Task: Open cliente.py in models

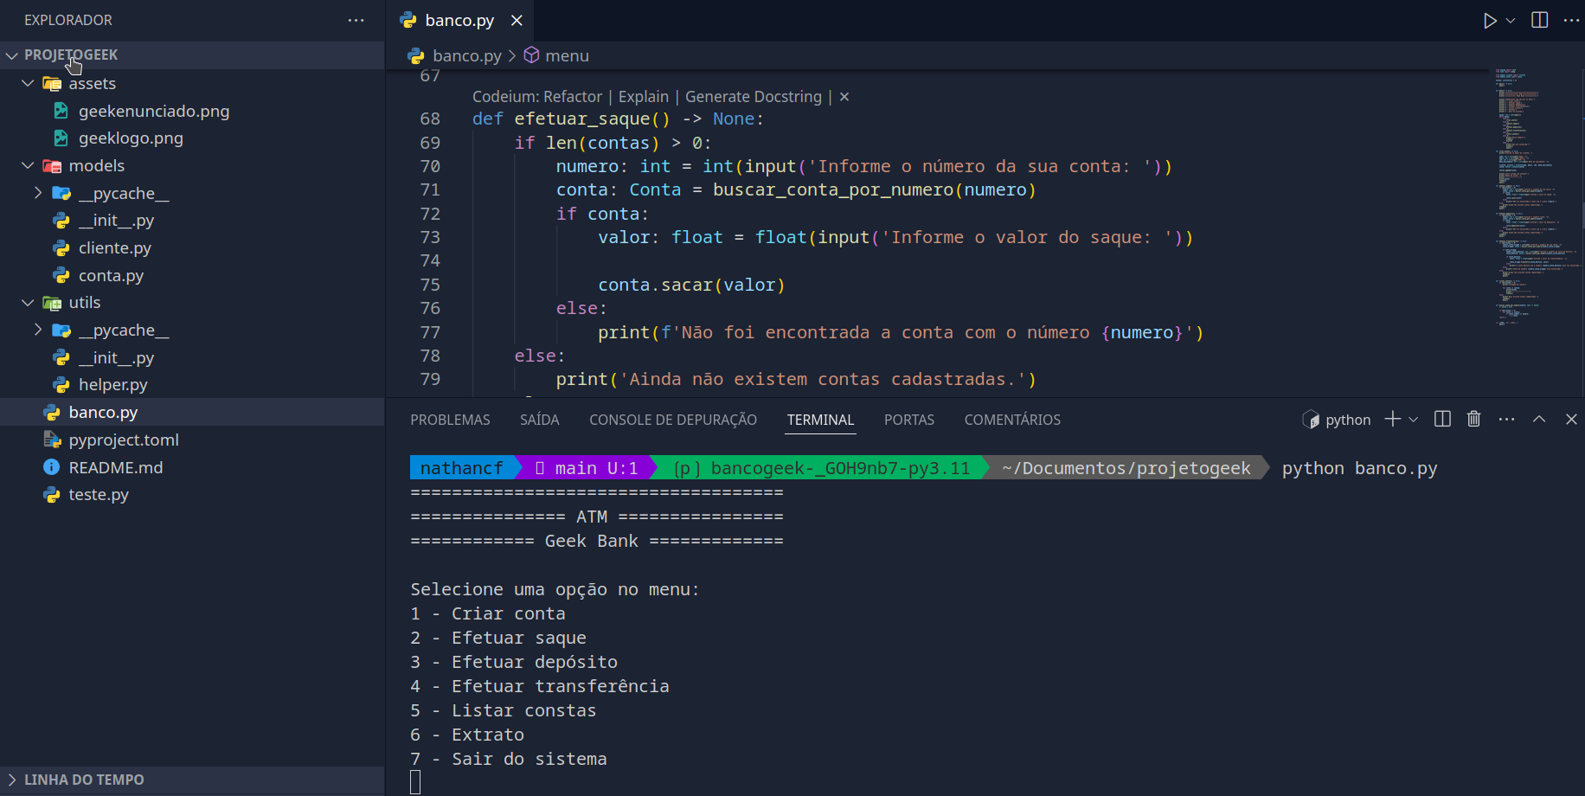Action: click(x=192, y=248)
